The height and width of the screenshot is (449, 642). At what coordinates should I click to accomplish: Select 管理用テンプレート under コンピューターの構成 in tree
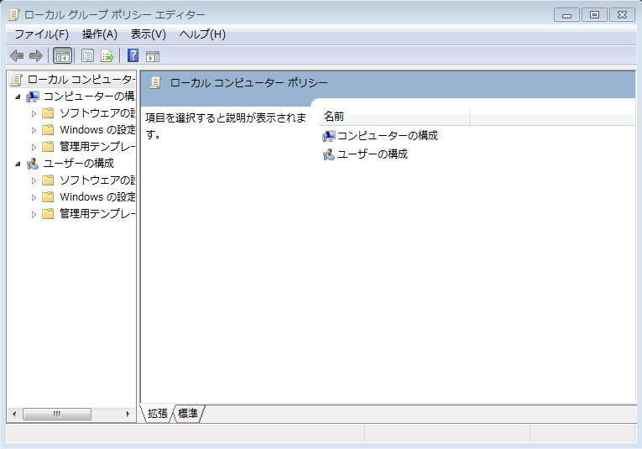click(x=97, y=147)
